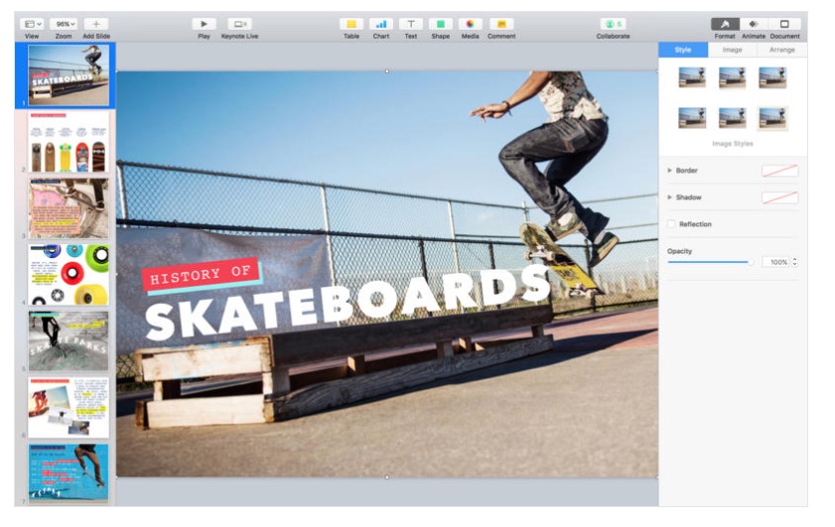The width and height of the screenshot is (835, 527).
Task: Play the slideshow
Action: point(204,24)
